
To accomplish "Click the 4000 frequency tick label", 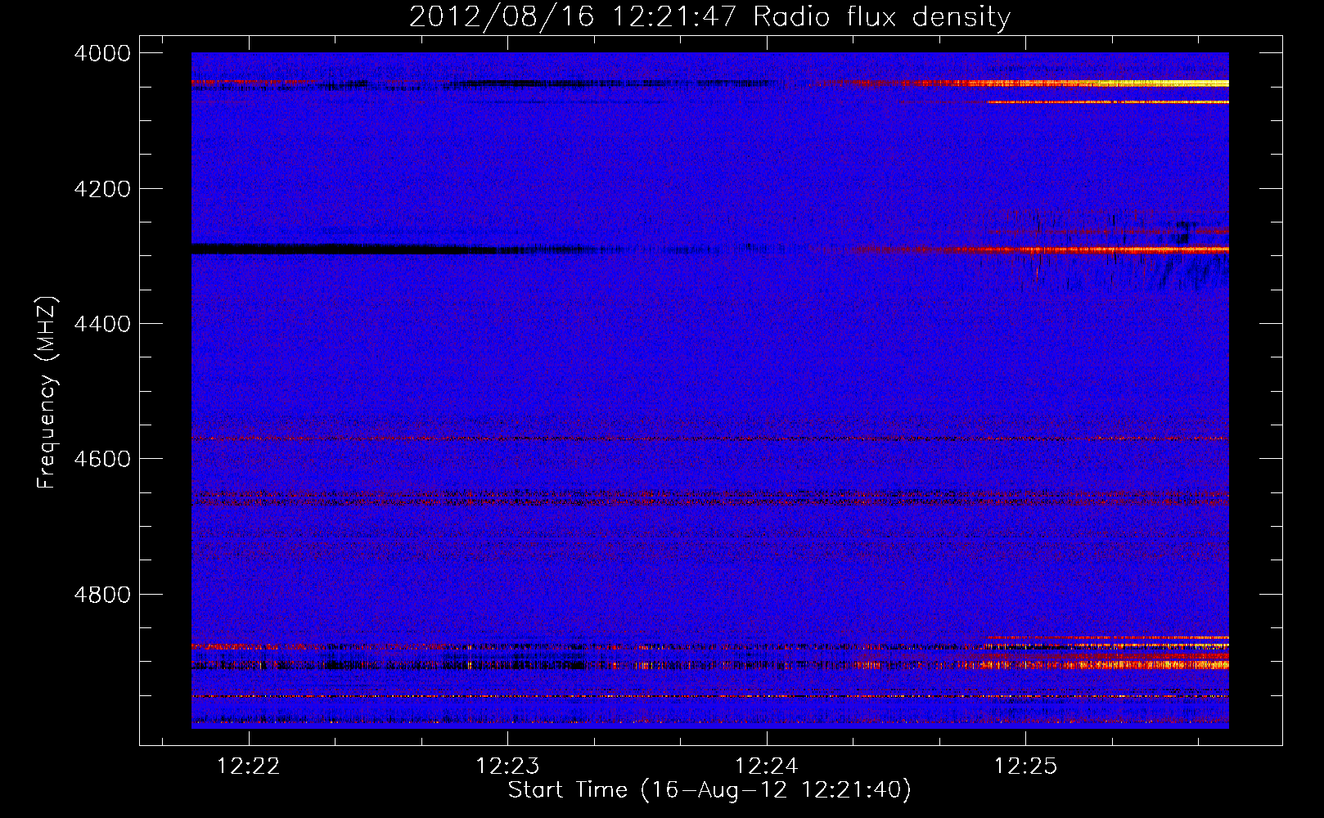I will [102, 53].
